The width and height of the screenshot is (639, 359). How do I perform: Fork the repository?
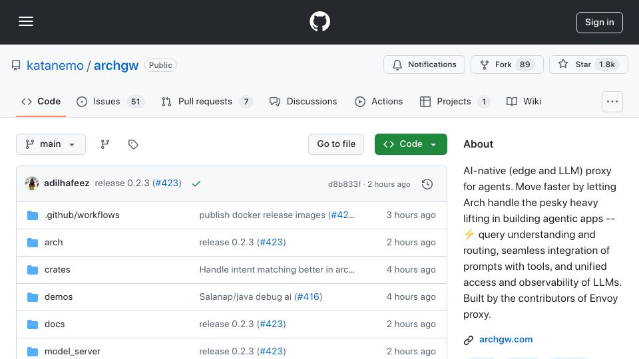[507, 64]
